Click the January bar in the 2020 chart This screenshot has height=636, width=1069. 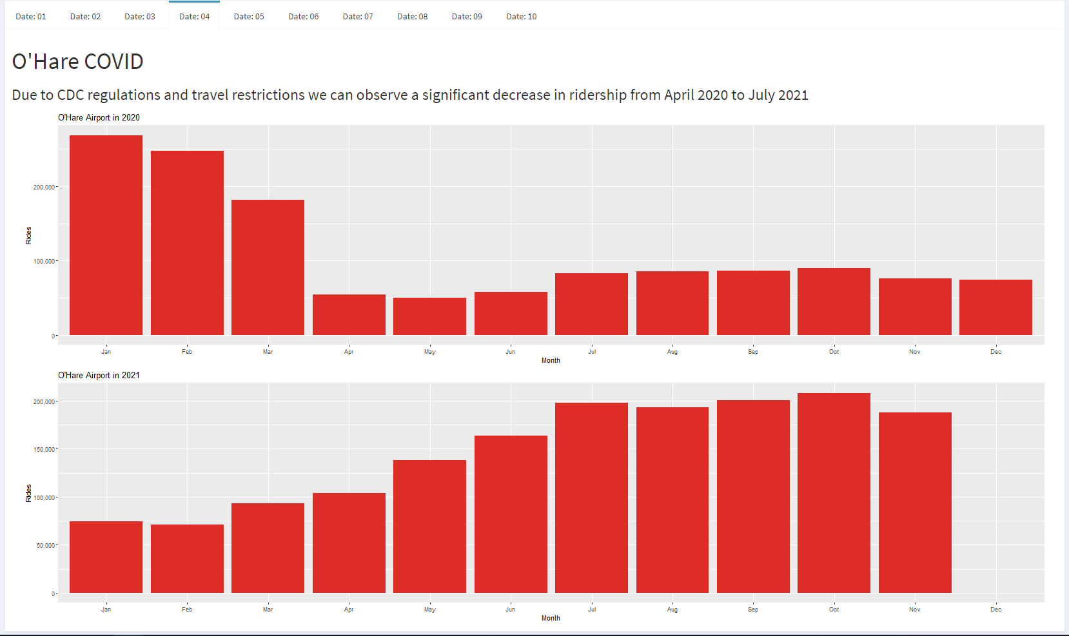106,235
